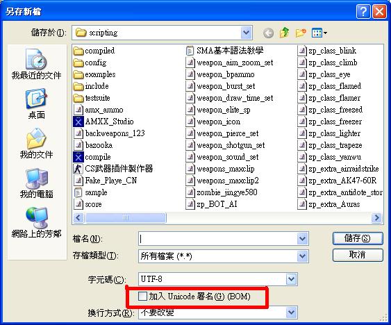The width and height of the screenshot is (391, 325).
Task: Select the AMXX_Studio file
Action: [103, 122]
